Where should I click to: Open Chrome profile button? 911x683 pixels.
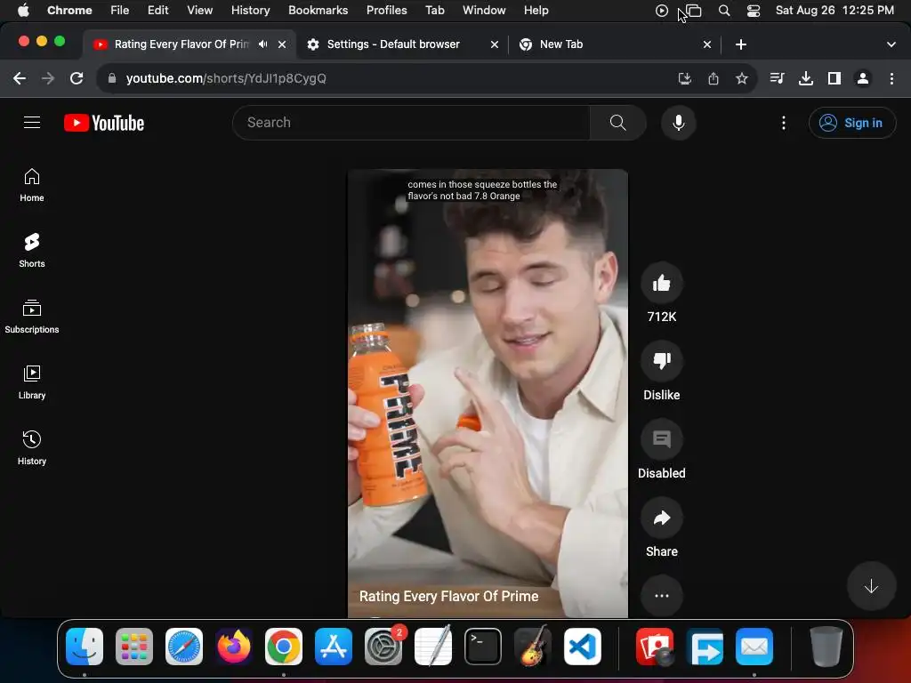[862, 78]
